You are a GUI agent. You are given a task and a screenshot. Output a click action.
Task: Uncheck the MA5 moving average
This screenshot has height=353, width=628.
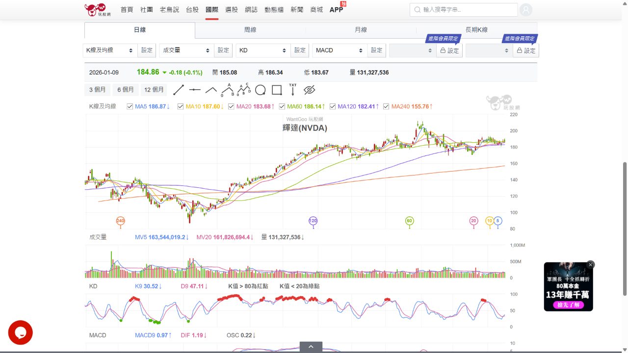coord(130,106)
